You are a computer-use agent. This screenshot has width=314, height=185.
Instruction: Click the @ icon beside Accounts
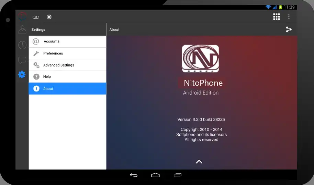(36, 41)
